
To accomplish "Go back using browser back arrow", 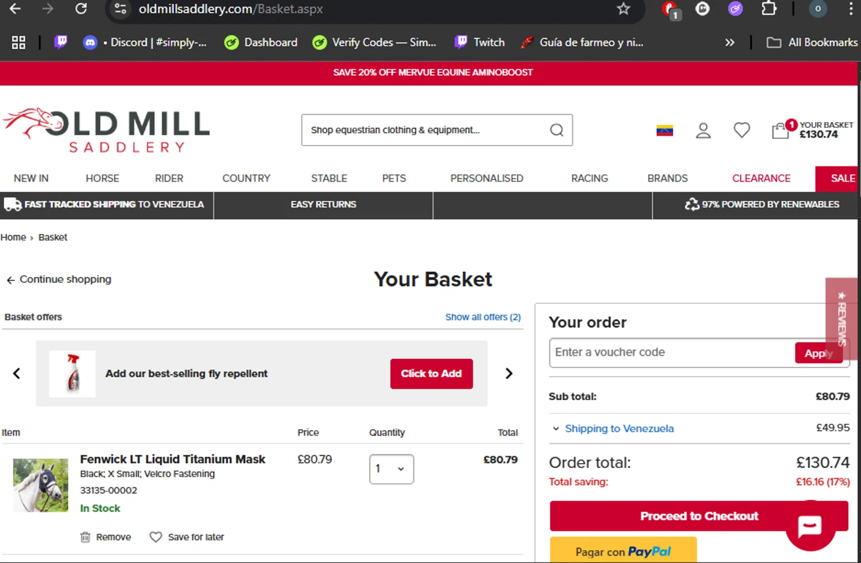I will click(x=15, y=9).
